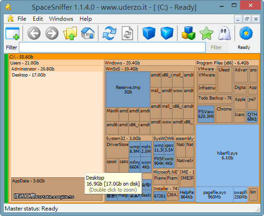264x216 pixels.
Task: Select the spool folder block
Action: coord(112,165)
